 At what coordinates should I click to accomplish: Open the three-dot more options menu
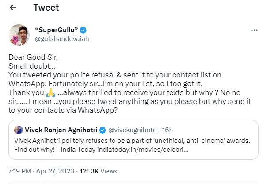click(254, 30)
